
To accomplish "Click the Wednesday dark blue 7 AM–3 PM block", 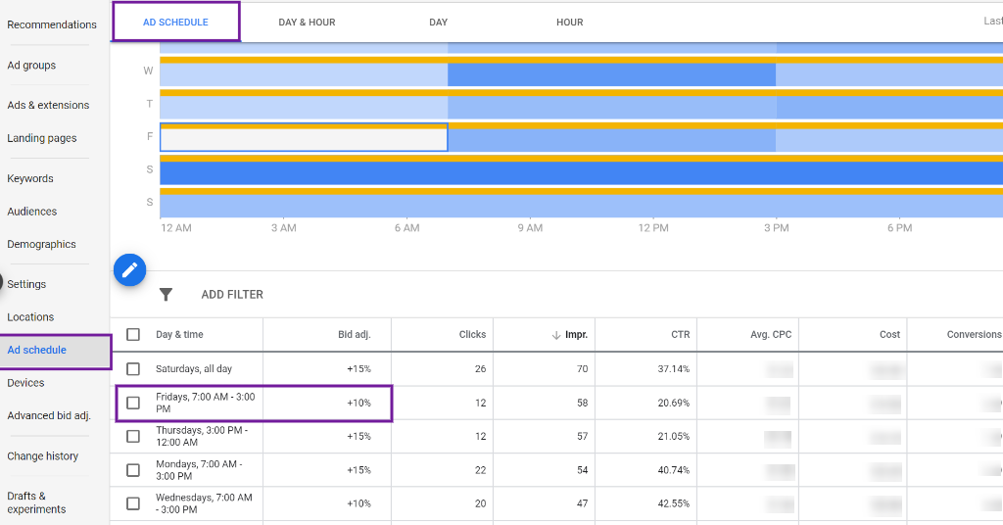I will (611, 75).
